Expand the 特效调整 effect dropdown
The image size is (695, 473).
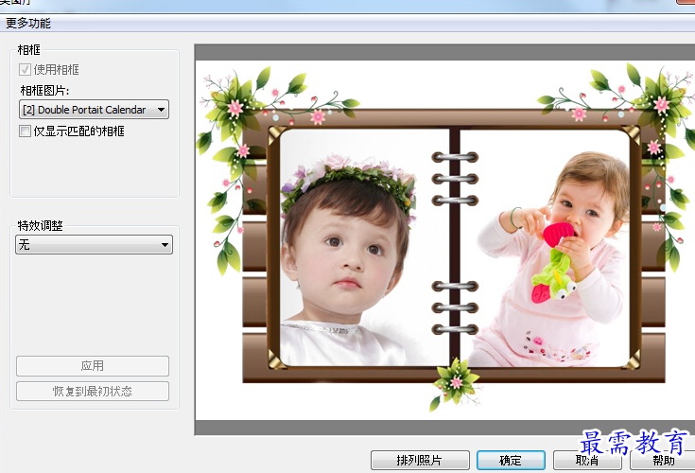(94, 245)
